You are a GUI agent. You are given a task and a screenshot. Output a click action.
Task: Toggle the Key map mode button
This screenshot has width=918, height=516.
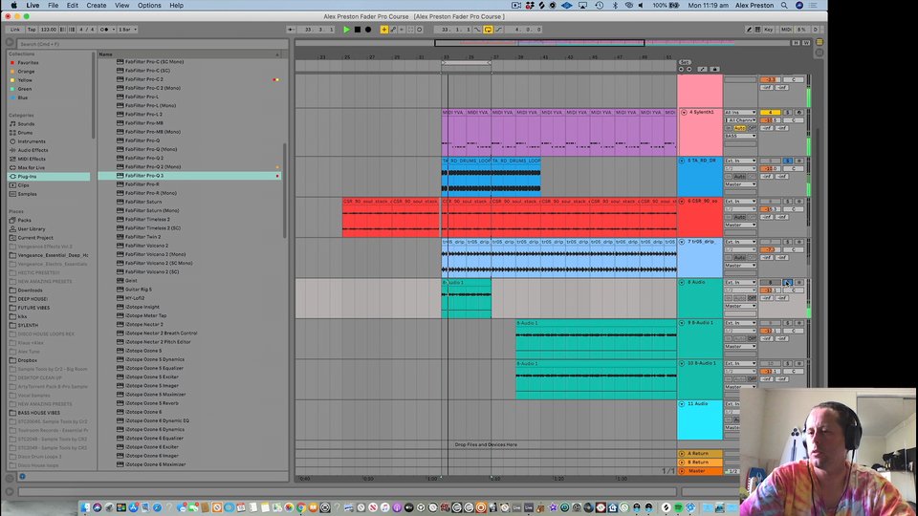[x=769, y=30]
